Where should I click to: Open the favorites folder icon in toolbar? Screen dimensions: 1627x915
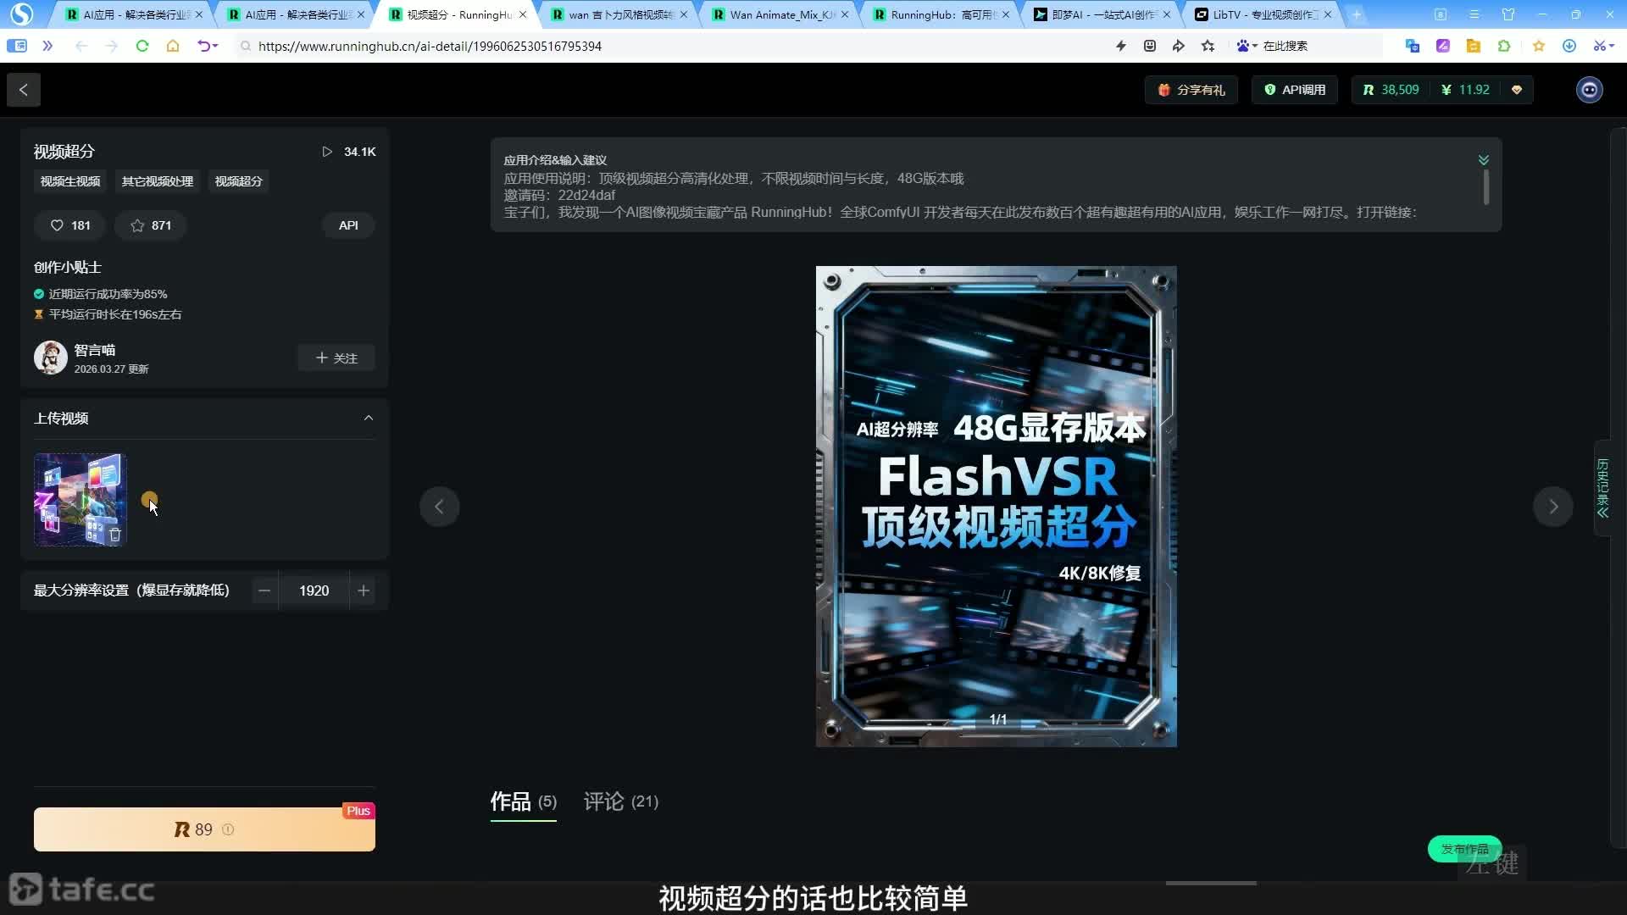pyautogui.click(x=1474, y=46)
